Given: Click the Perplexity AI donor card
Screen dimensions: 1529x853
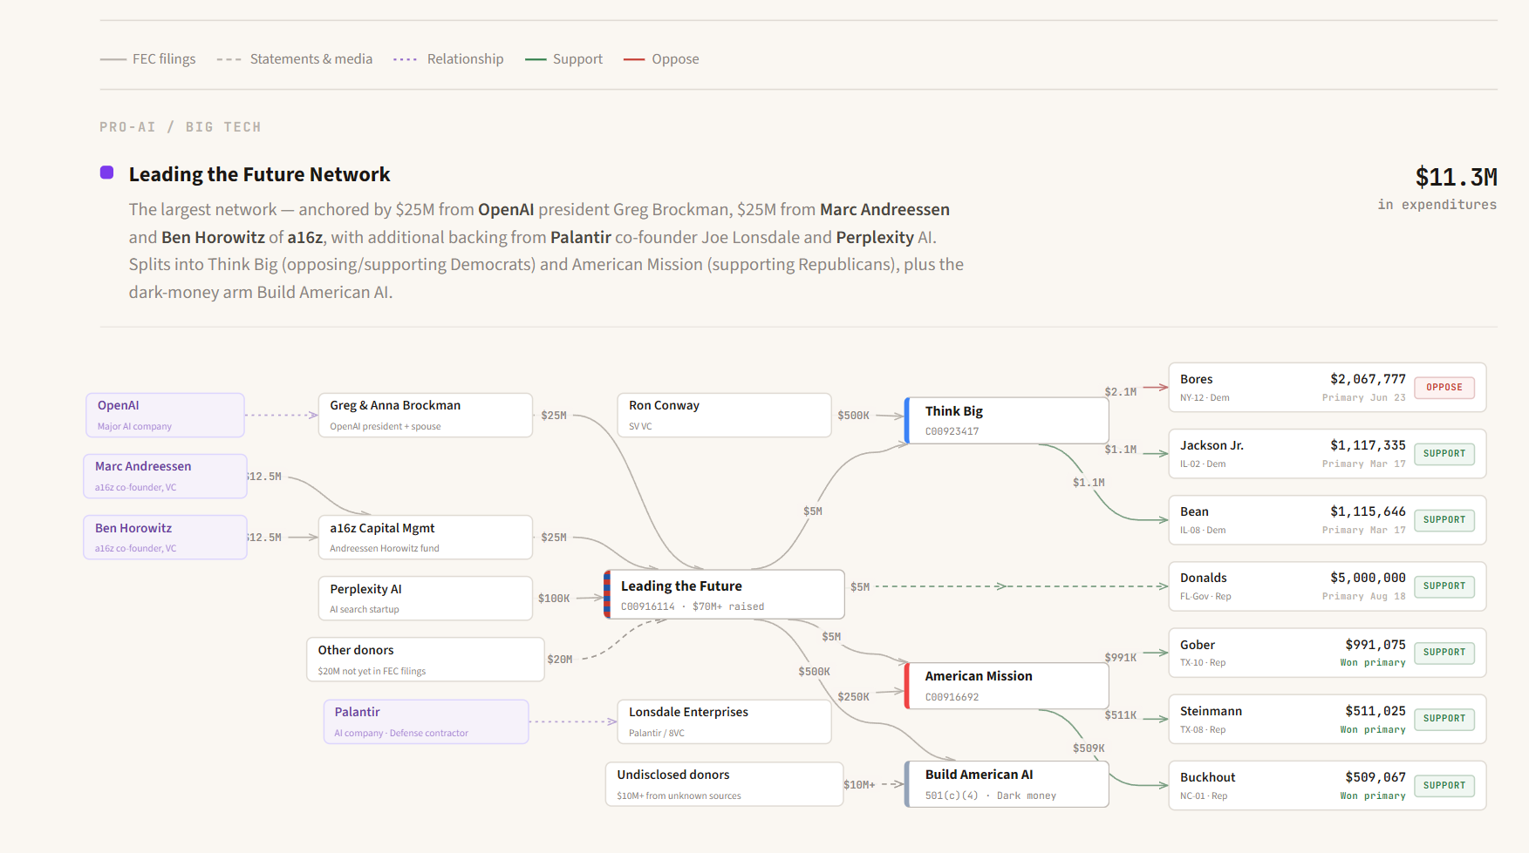Looking at the screenshot, I should coord(425,598).
